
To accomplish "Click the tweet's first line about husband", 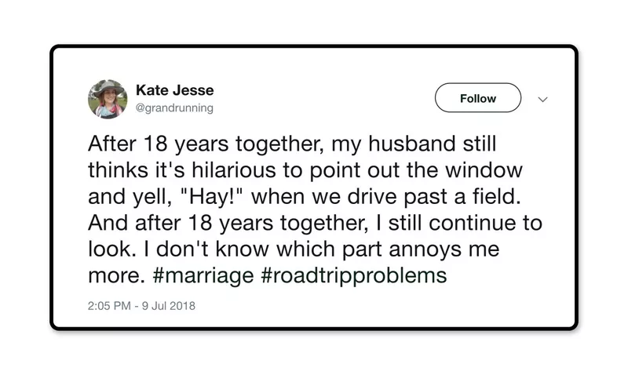I will point(292,144).
